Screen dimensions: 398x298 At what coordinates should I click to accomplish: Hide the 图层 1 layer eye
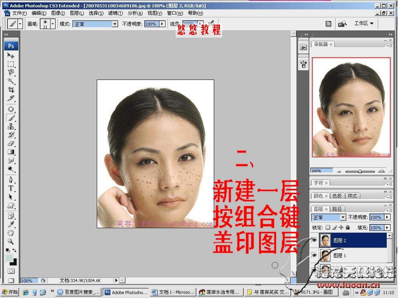coord(314,255)
